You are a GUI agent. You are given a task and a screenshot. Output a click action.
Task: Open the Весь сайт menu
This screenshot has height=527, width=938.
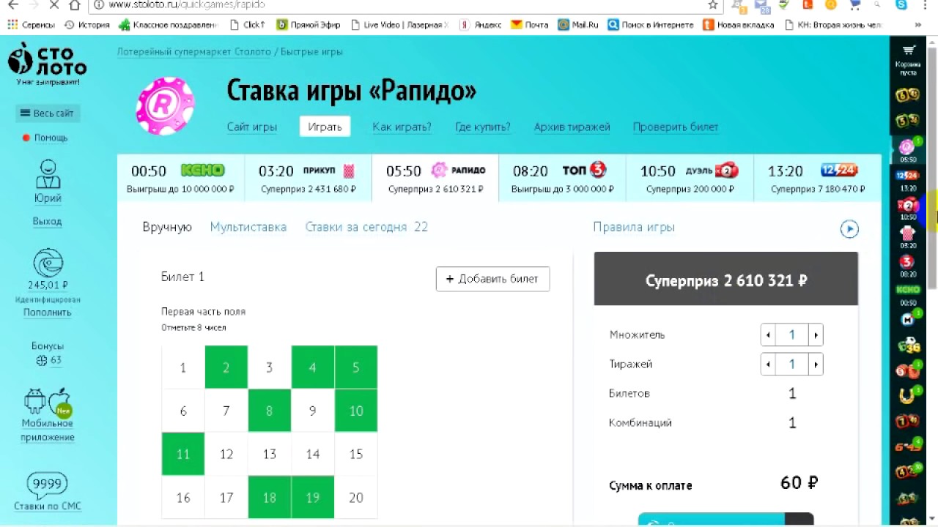point(48,113)
